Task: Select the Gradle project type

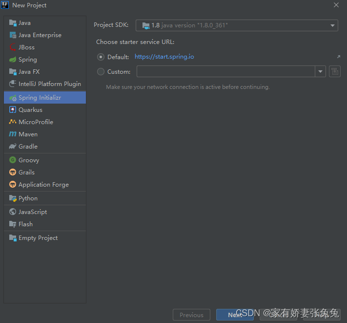Action: pos(45,146)
